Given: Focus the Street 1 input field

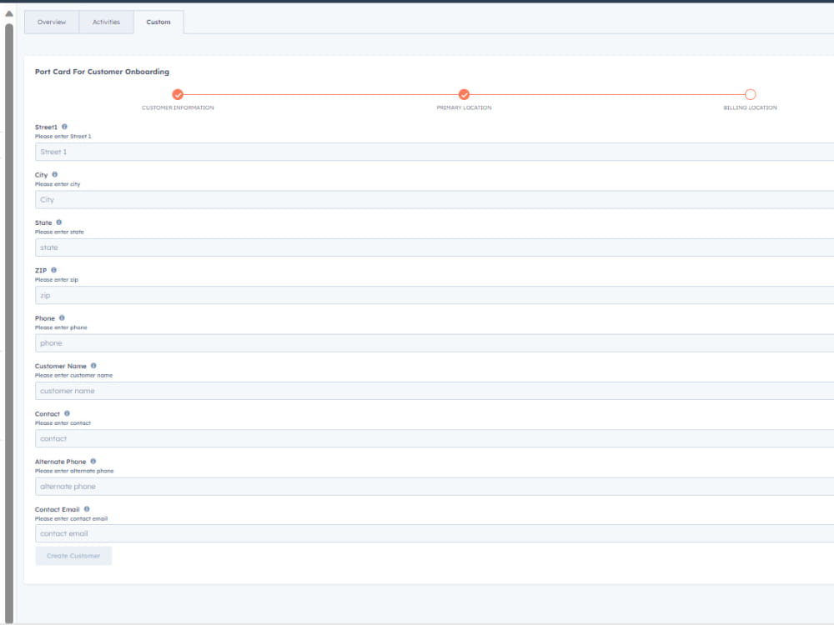Looking at the screenshot, I should pyautogui.click(x=435, y=152).
